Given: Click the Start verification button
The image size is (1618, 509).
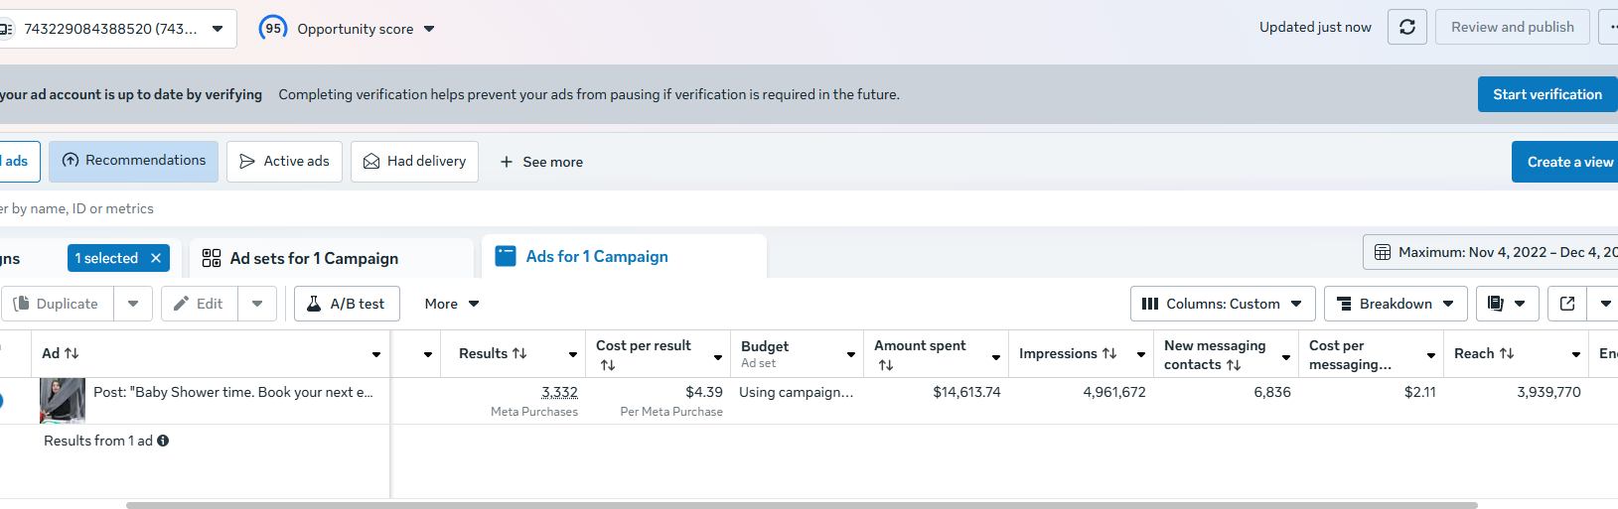Looking at the screenshot, I should coord(1546,94).
